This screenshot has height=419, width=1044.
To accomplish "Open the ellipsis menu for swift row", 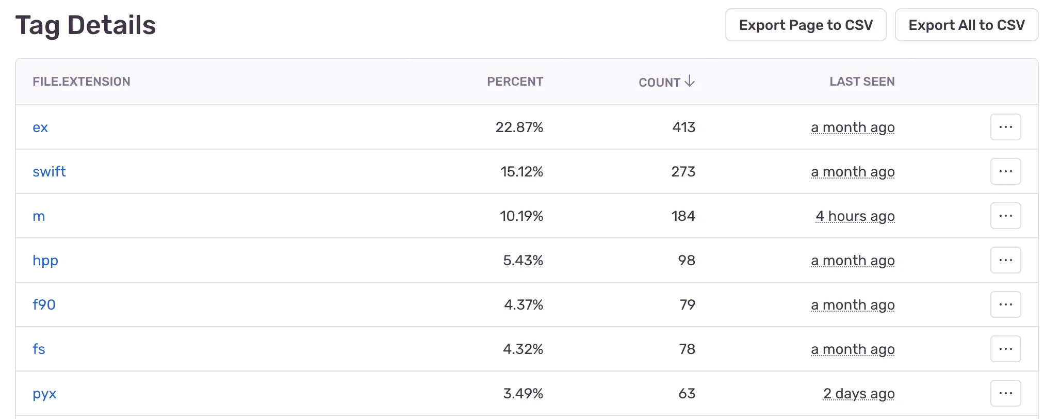I will click(x=1005, y=171).
